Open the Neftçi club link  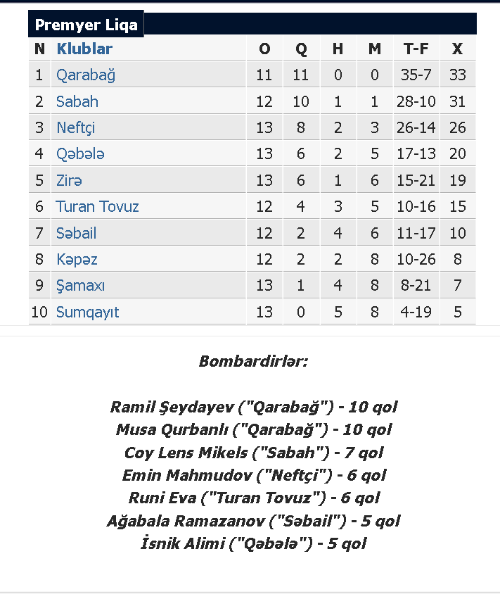point(75,127)
